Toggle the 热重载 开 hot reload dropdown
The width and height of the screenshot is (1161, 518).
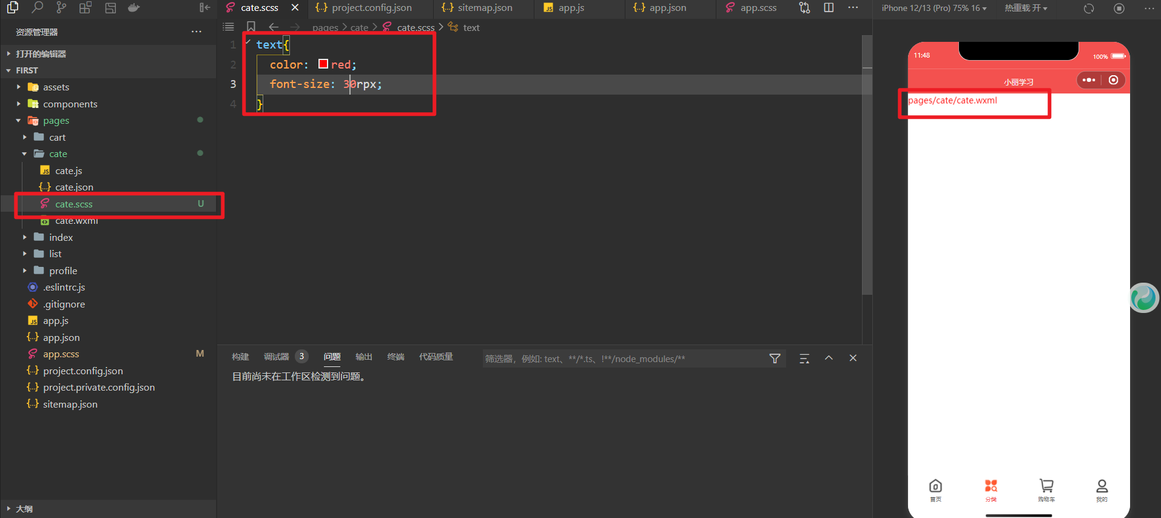coord(1026,8)
